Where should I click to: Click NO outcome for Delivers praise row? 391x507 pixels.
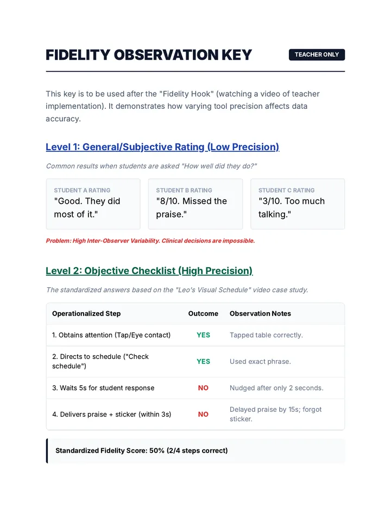tap(203, 414)
